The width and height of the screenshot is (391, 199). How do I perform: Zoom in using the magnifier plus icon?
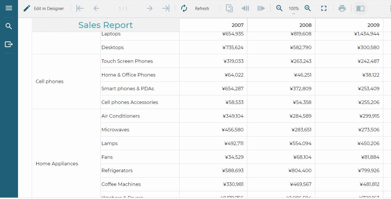tap(308, 8)
